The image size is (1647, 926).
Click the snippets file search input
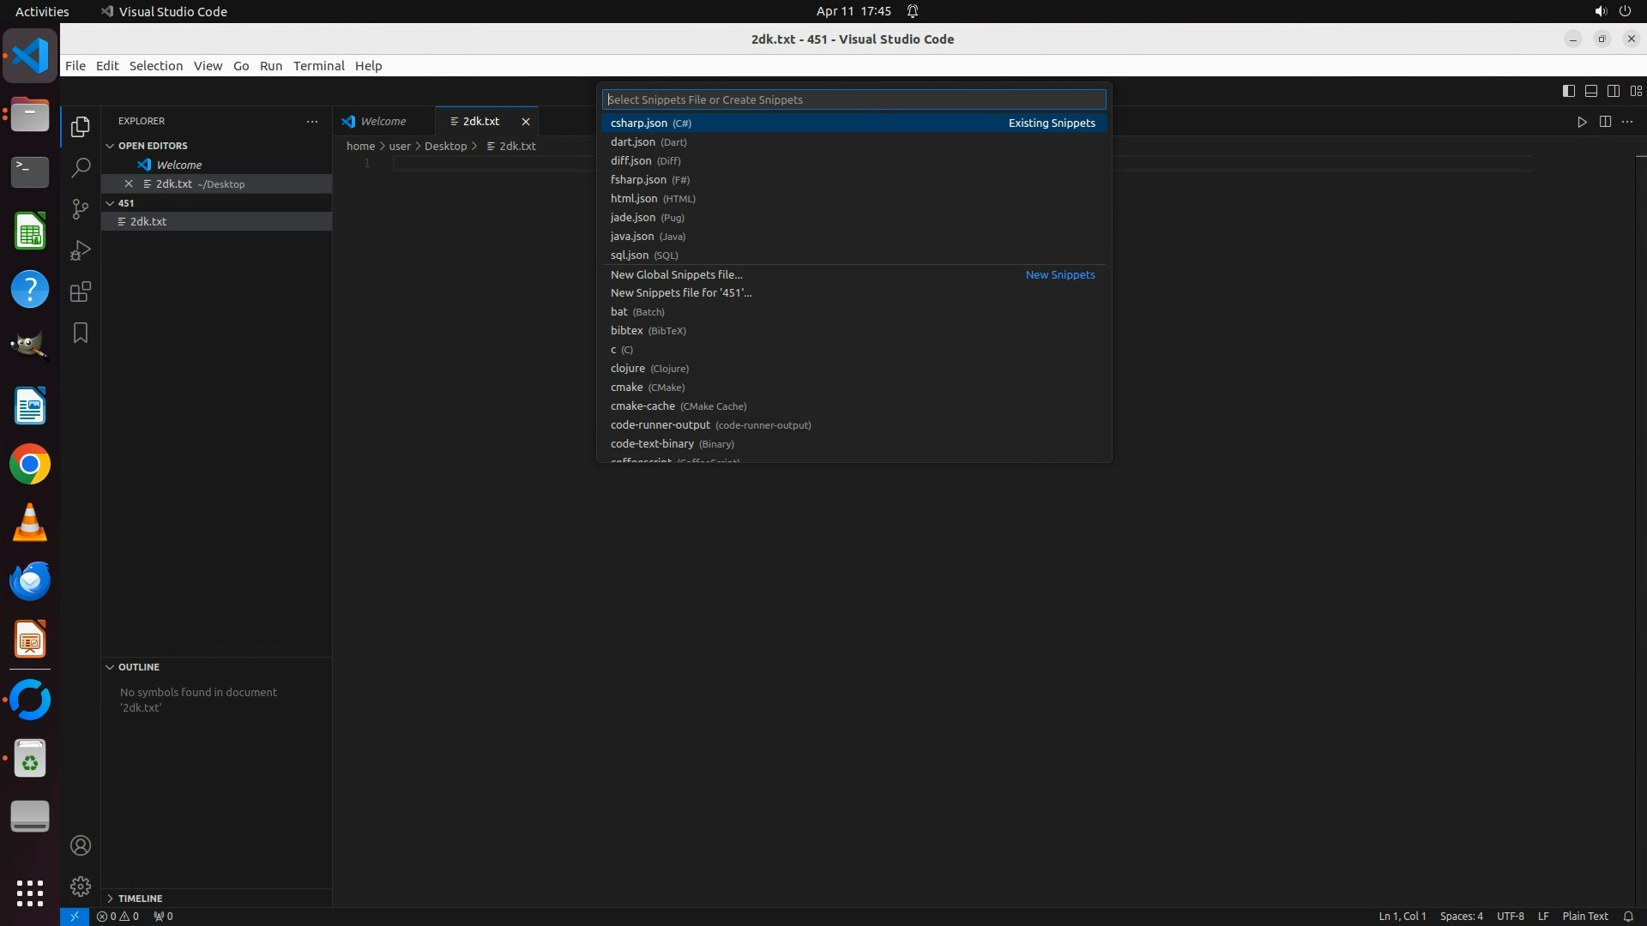853,99
